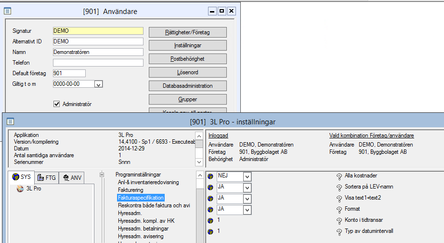The image size is (444, 243).
Task: Click help icon next to Sortera på LEV-namn
Action: [339, 188]
